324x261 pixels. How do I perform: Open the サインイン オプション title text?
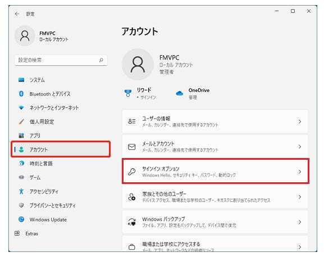[161, 169]
